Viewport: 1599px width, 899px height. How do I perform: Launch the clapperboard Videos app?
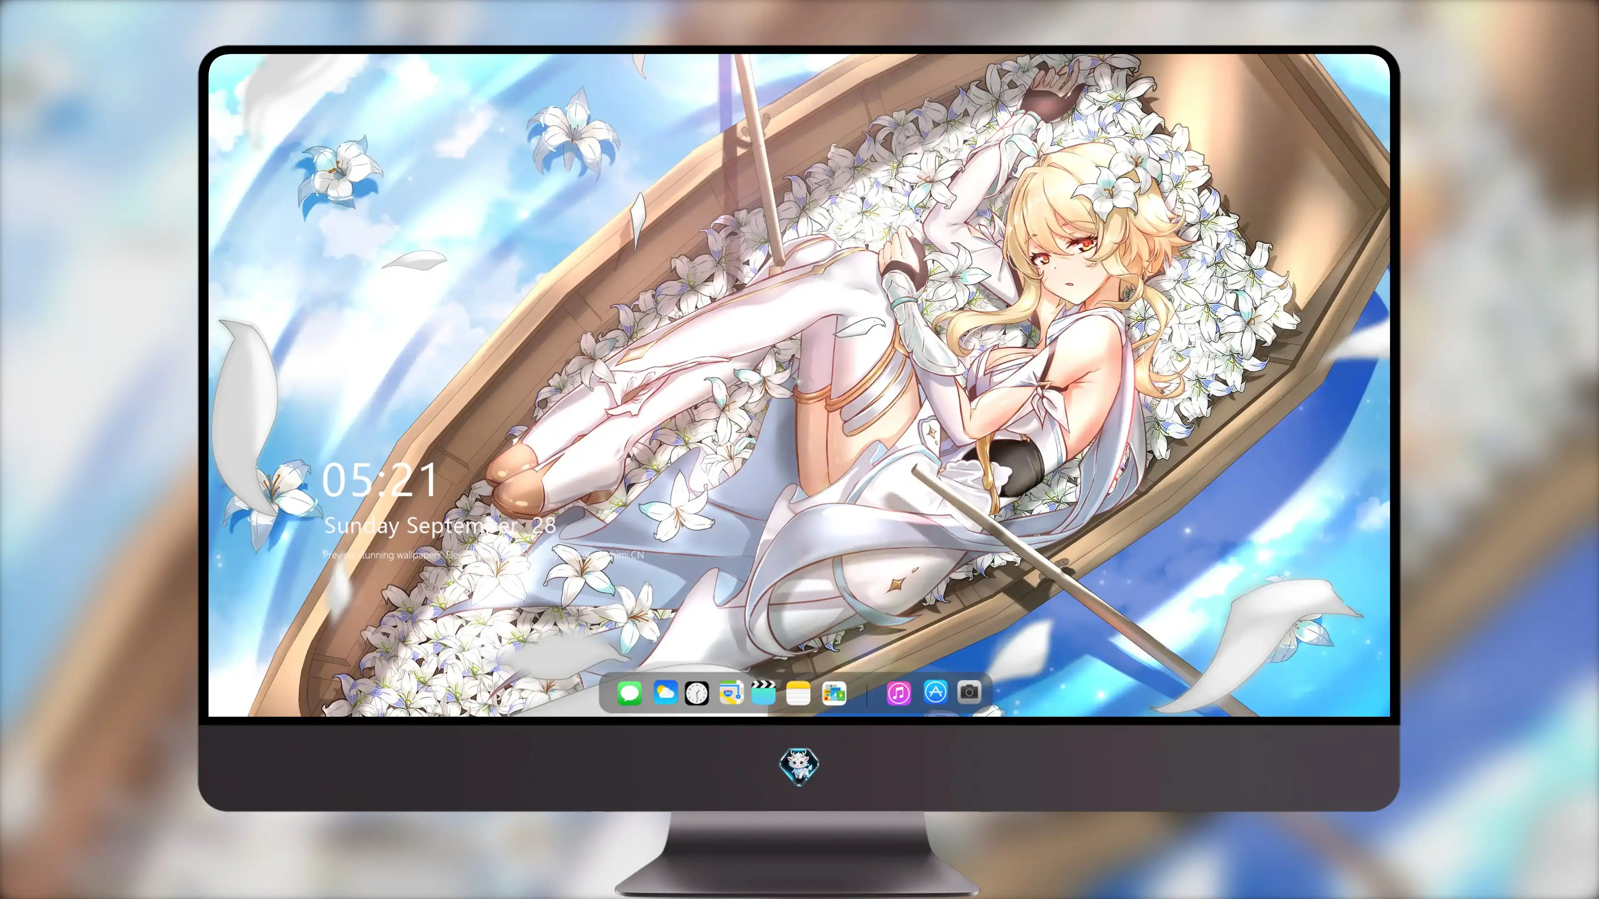click(x=764, y=693)
